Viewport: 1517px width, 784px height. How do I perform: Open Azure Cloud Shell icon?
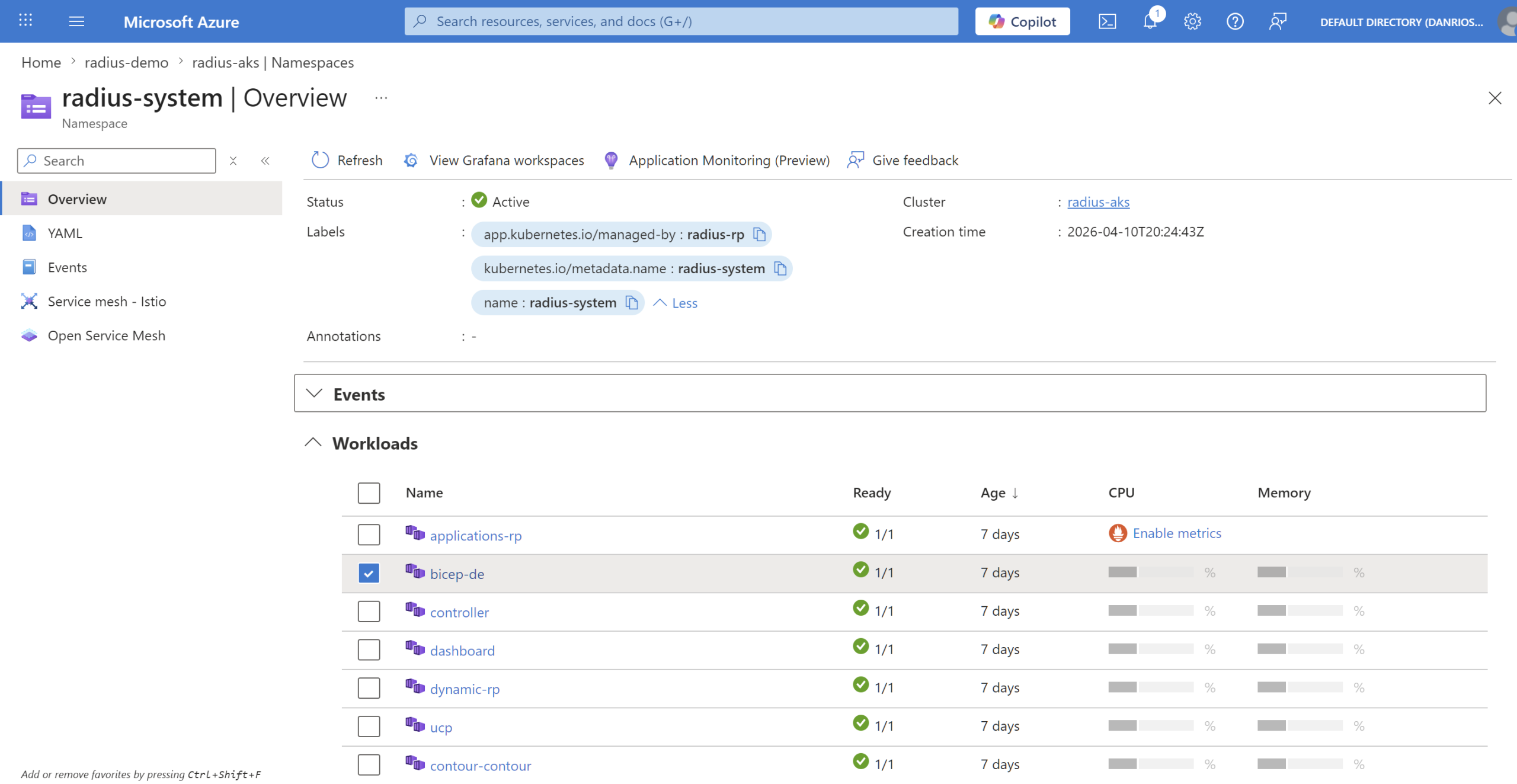tap(1107, 22)
